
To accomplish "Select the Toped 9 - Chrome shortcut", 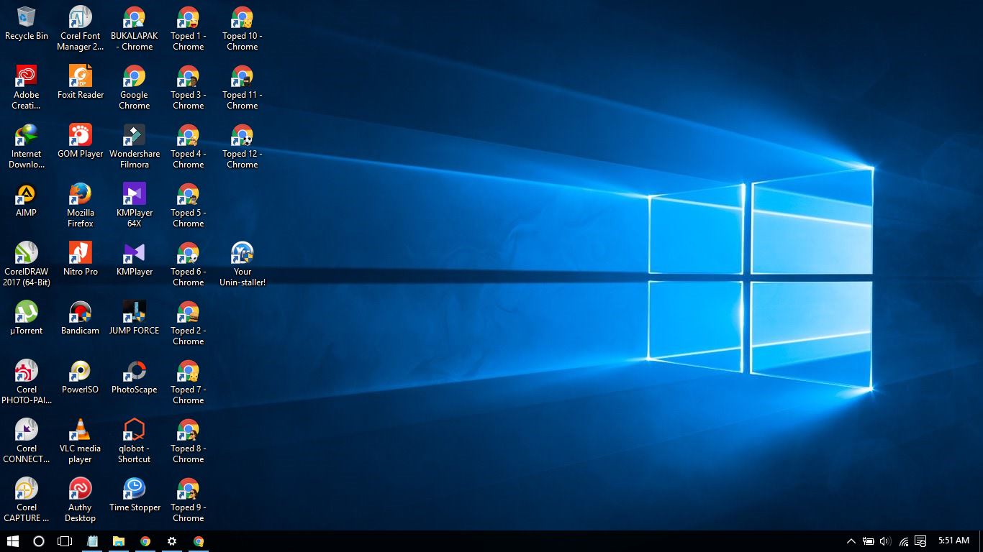I will tap(188, 500).
